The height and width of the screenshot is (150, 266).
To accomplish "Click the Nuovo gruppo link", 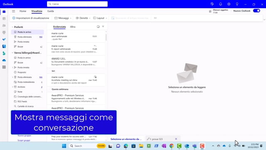I will (24, 135).
